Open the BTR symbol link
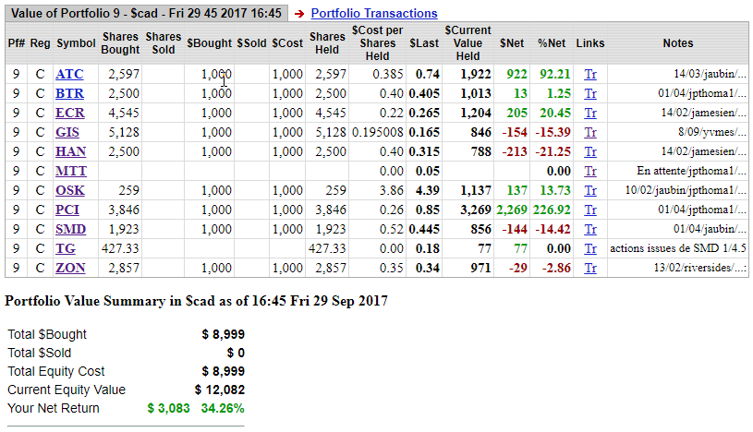This screenshot has width=753, height=432. [x=69, y=93]
